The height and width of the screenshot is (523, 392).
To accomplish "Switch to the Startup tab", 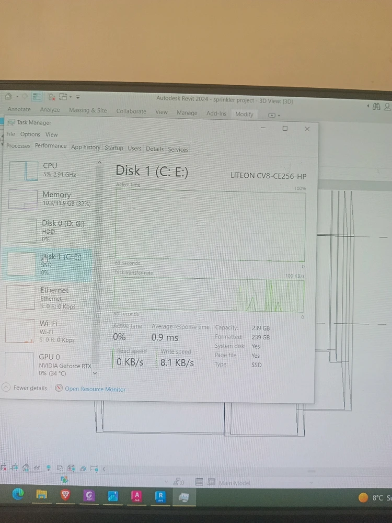I will pyautogui.click(x=113, y=148).
